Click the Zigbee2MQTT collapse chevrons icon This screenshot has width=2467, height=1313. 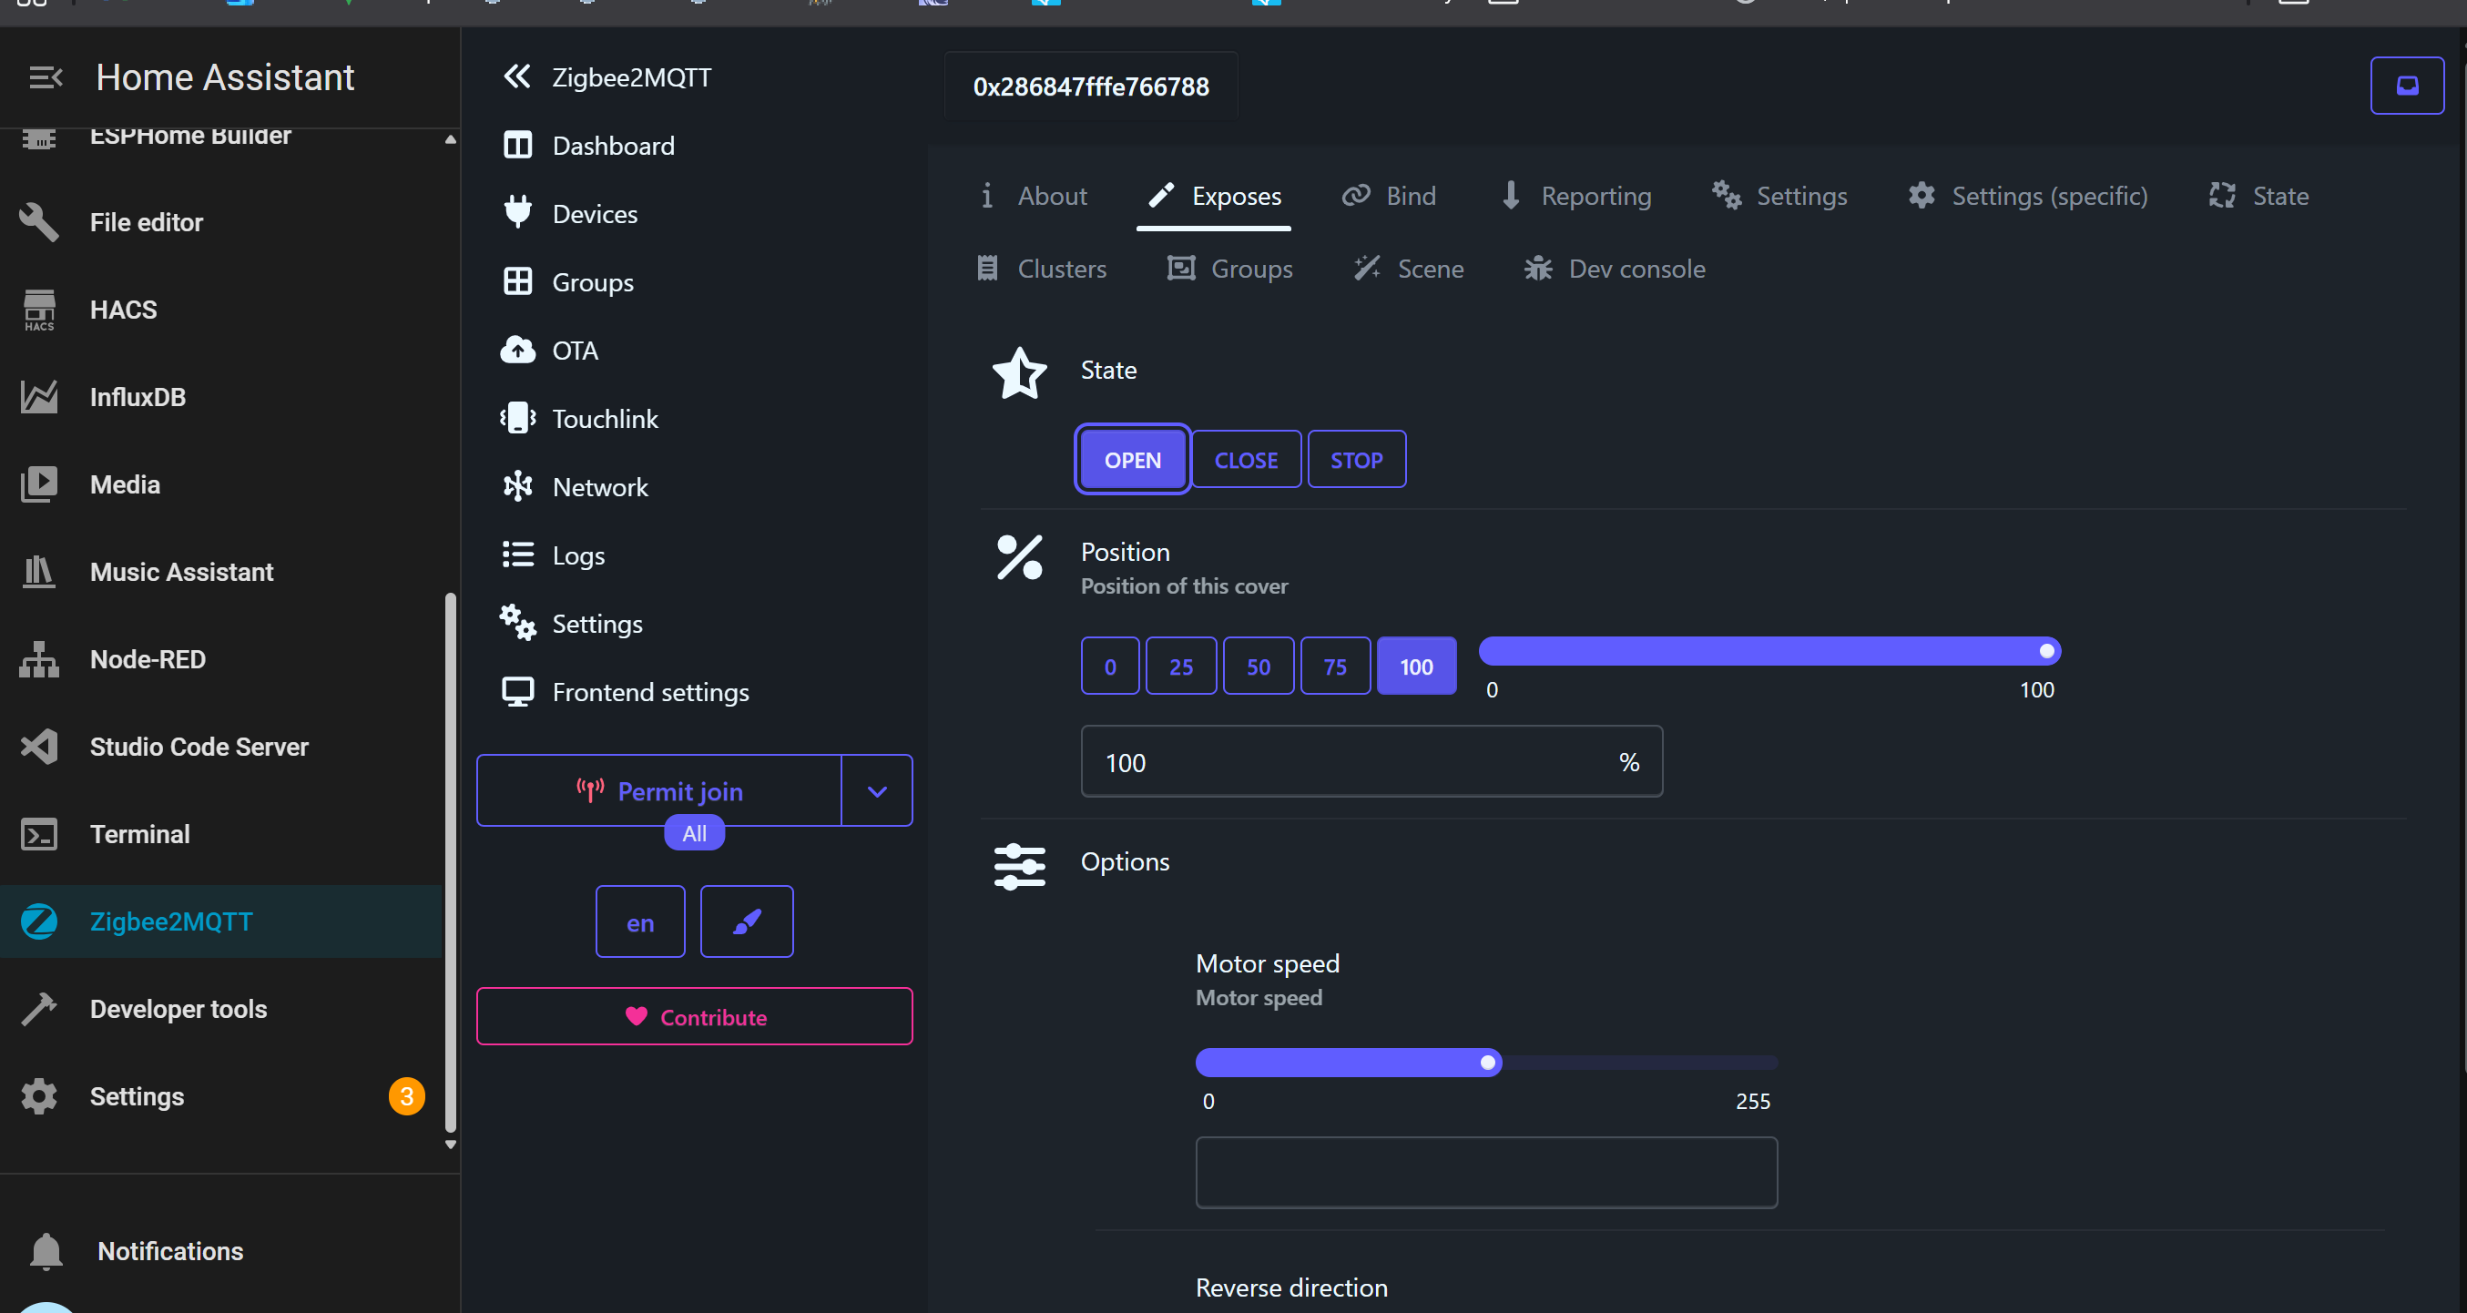pos(517,76)
